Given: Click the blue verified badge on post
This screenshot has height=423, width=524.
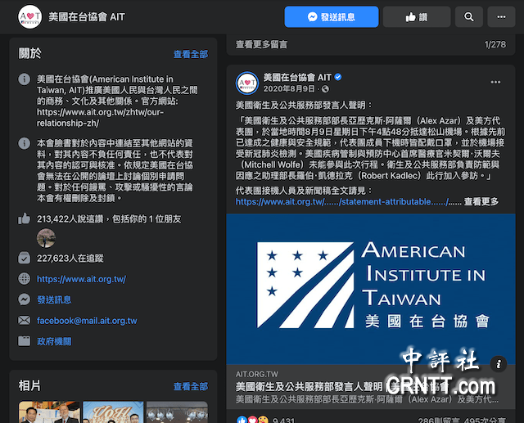Looking at the screenshot, I should pyautogui.click(x=338, y=77).
